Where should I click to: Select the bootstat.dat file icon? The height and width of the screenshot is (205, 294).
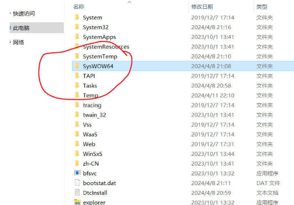click(x=77, y=183)
